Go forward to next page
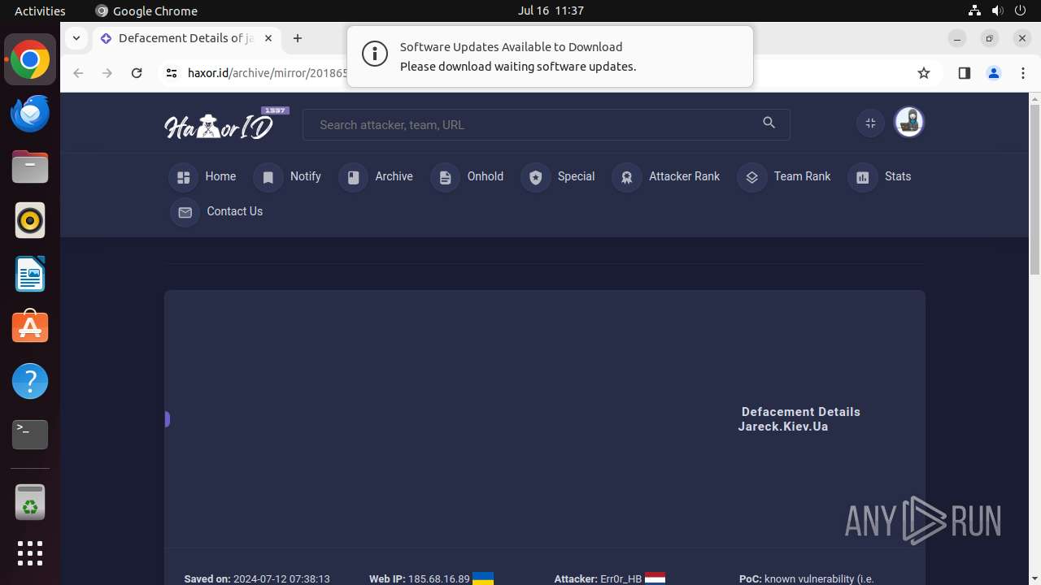Image resolution: width=1041 pixels, height=585 pixels. (107, 73)
